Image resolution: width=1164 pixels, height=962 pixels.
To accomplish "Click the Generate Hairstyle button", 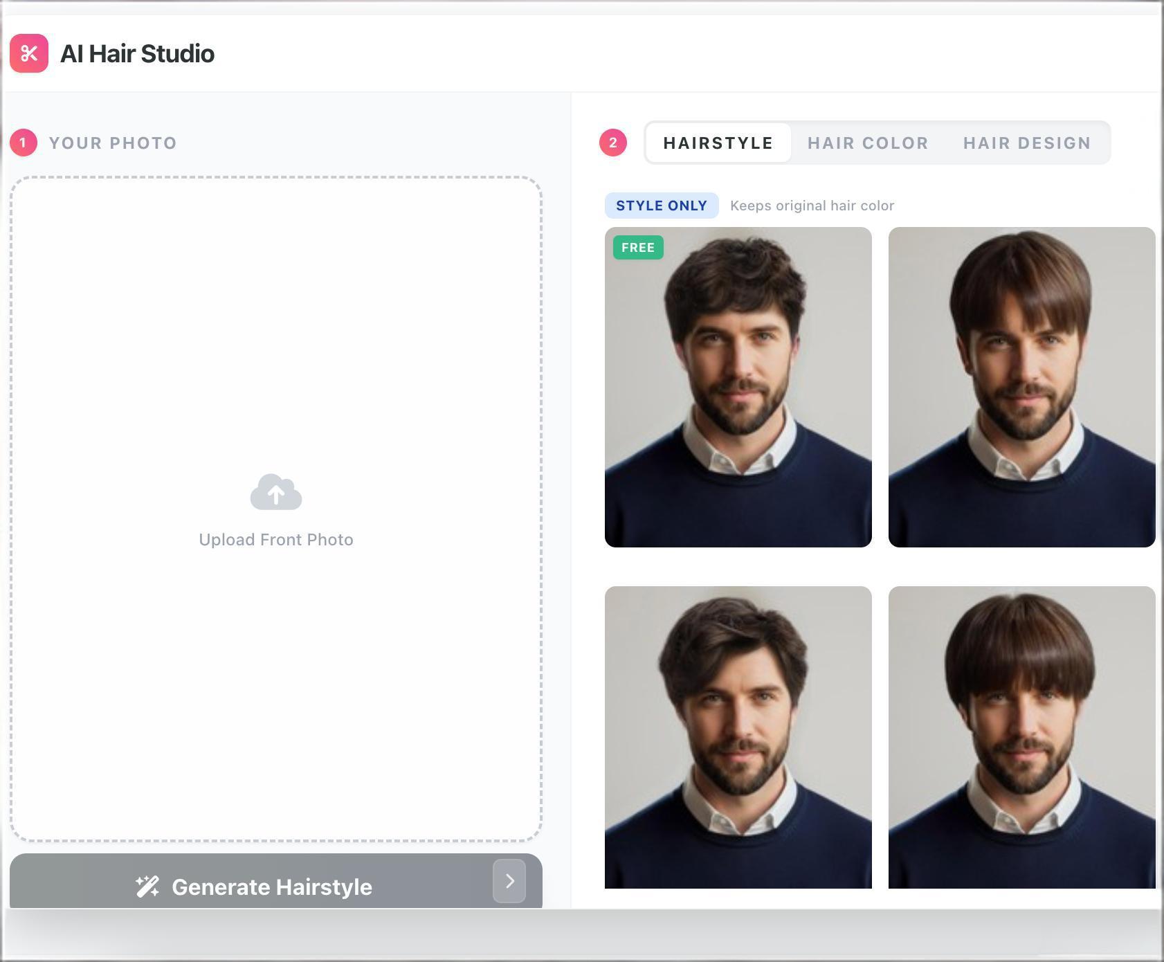I will 272,887.
